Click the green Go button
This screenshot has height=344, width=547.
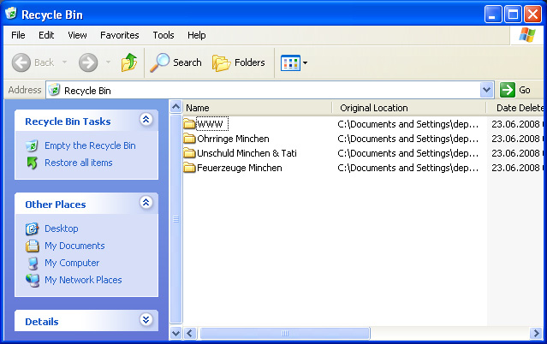516,90
